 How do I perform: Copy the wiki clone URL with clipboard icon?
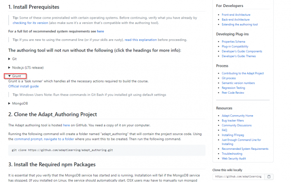click(x=269, y=177)
